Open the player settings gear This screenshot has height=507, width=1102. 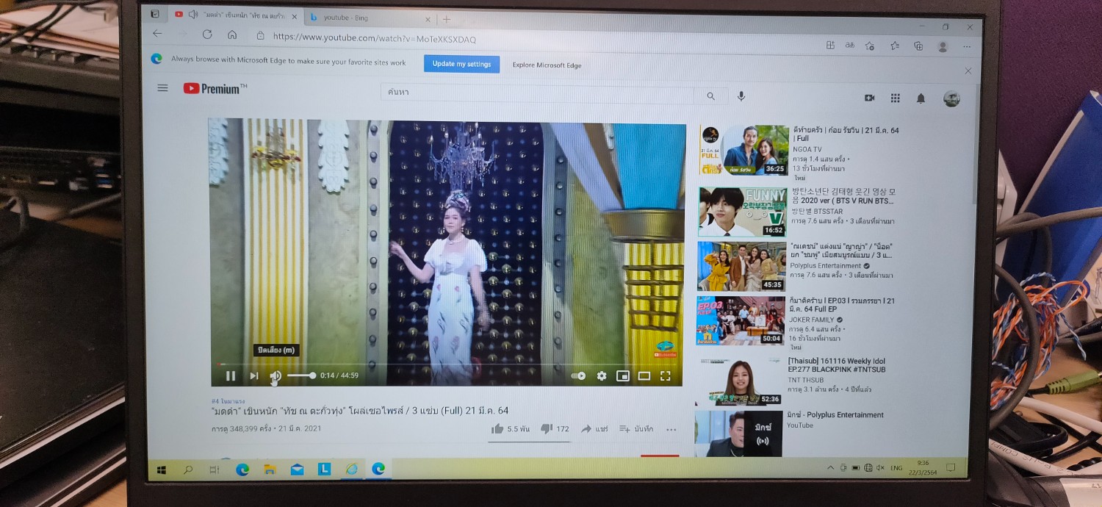point(602,375)
